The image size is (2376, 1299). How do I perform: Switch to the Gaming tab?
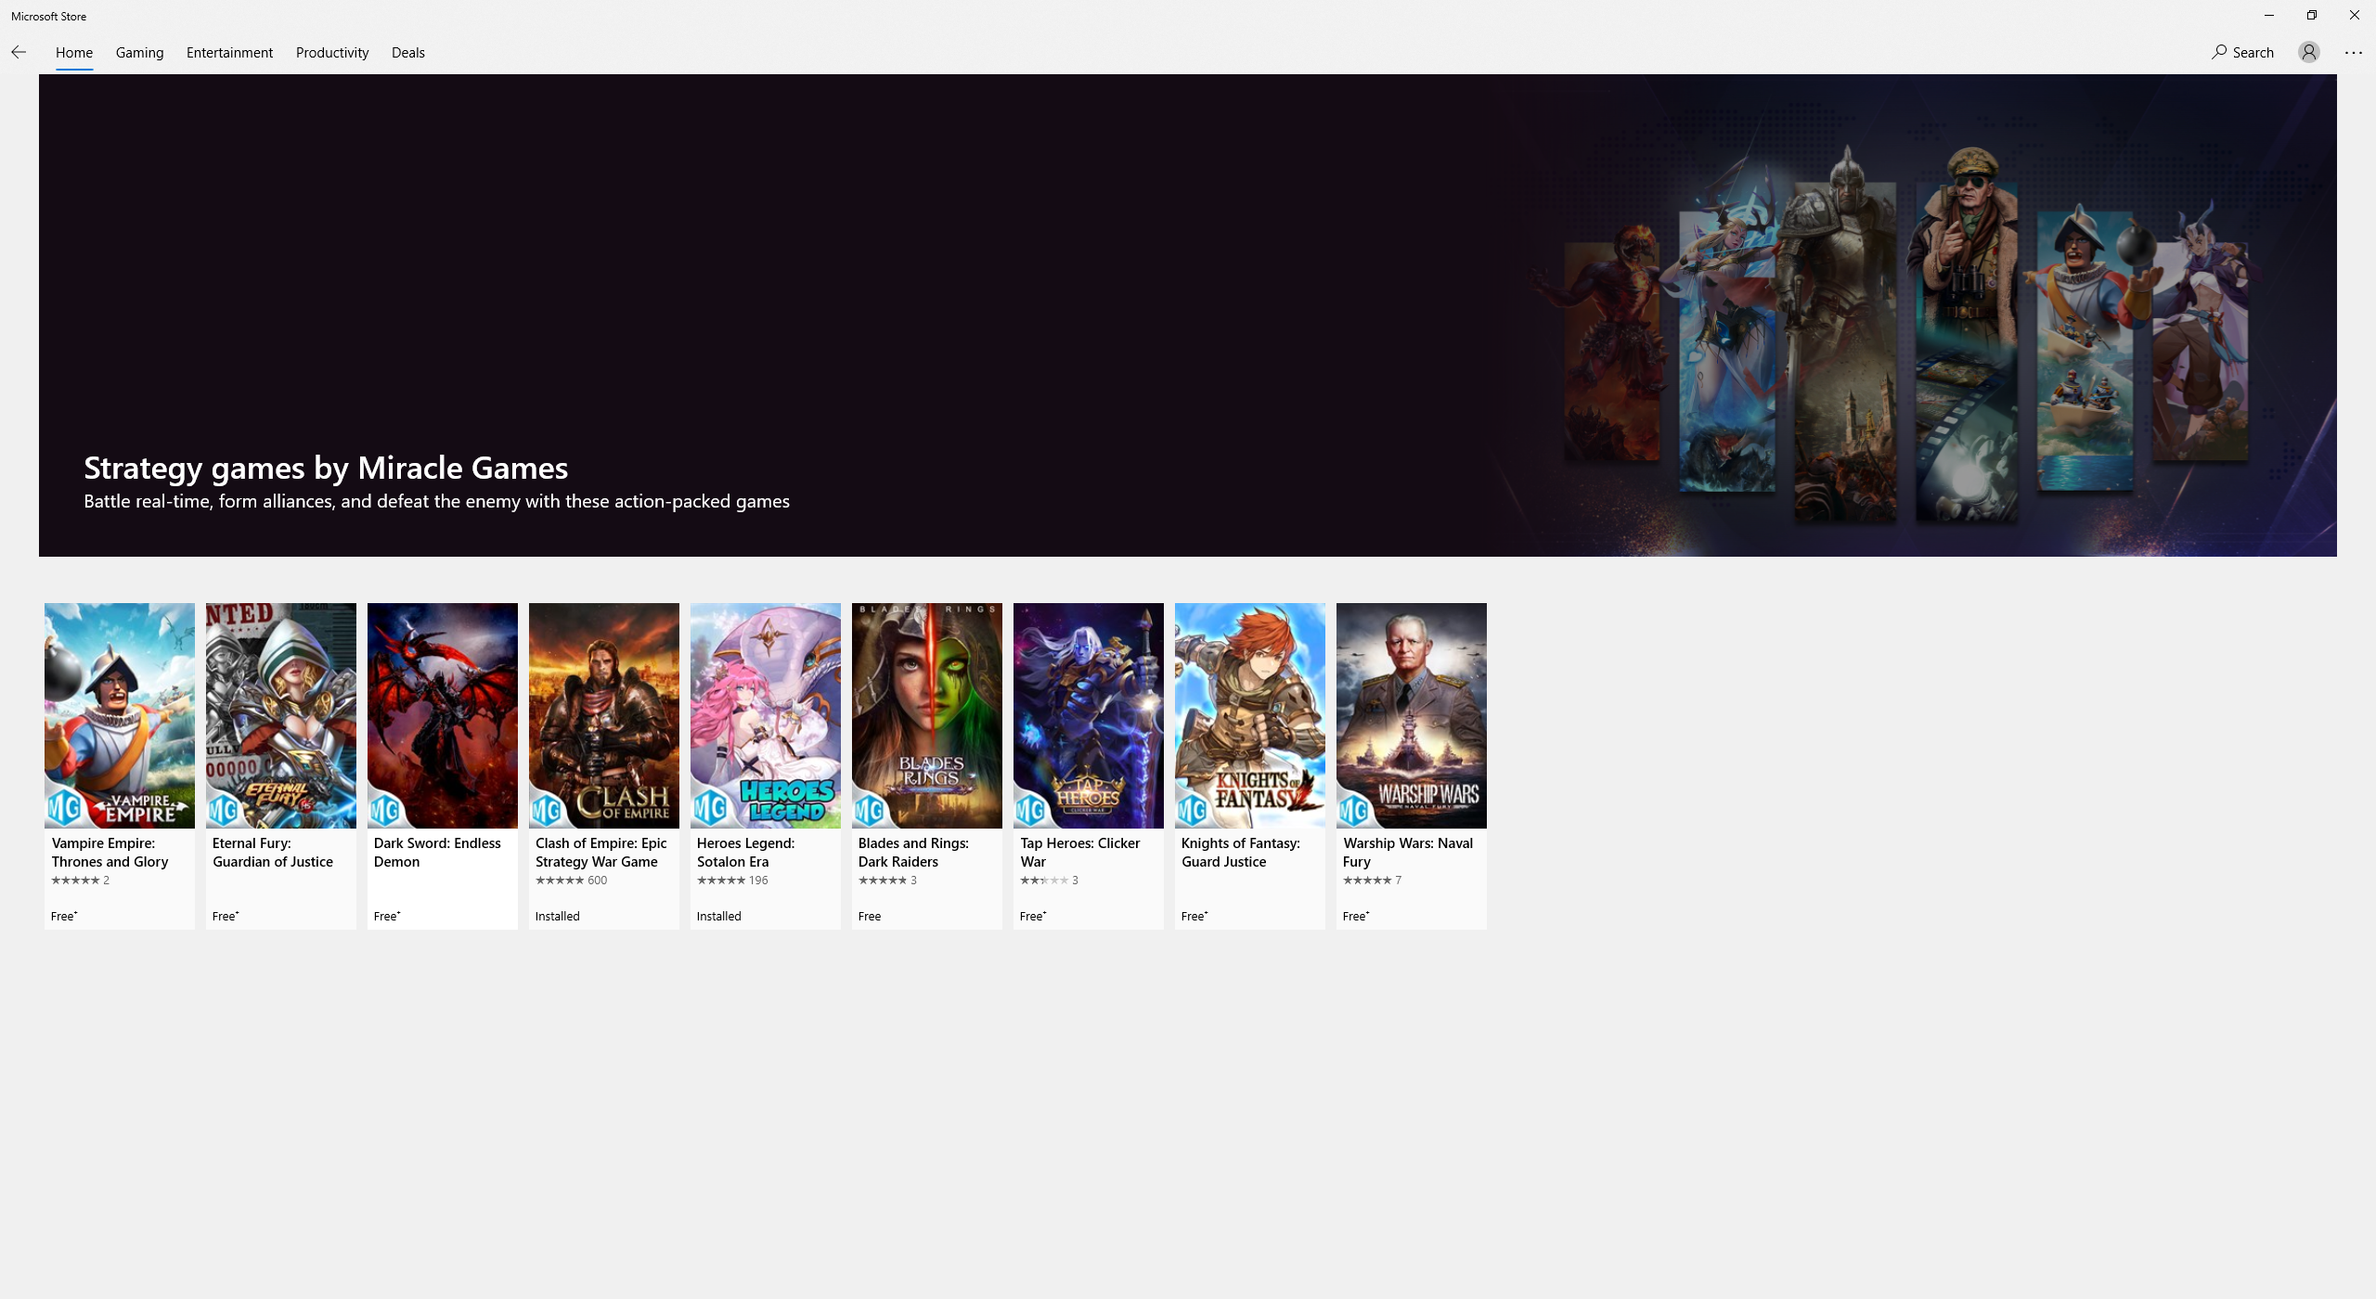tap(140, 52)
